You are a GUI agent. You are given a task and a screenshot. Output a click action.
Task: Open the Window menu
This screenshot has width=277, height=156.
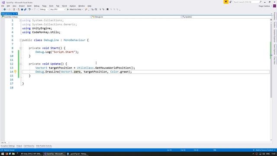tap(82, 6)
